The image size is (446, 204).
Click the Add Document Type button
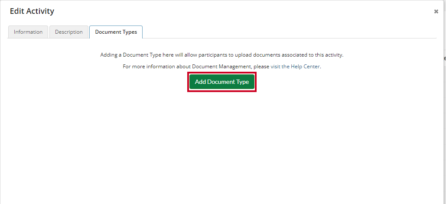222,82
